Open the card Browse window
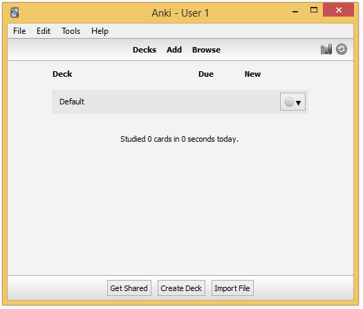The width and height of the screenshot is (363, 309). coord(206,50)
